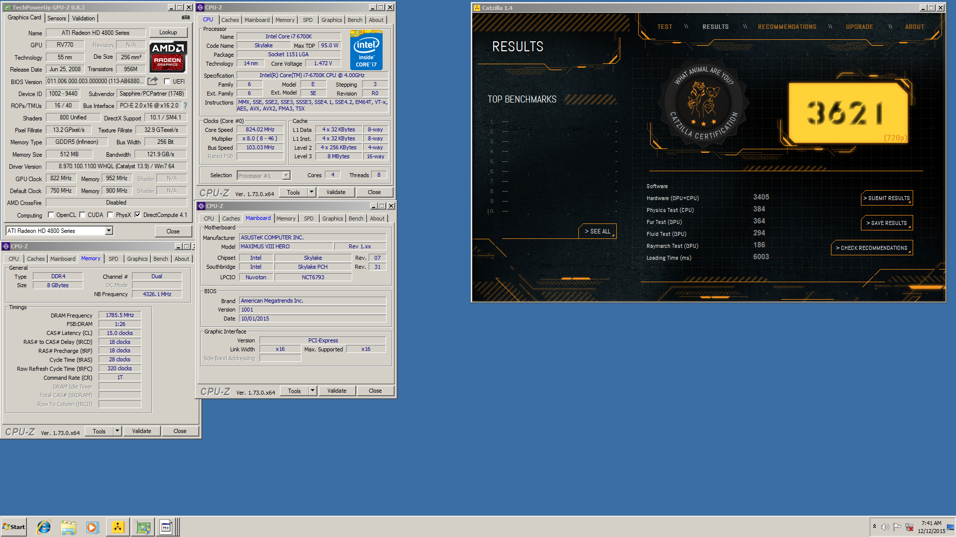The width and height of the screenshot is (956, 537).
Task: Click the AMD Radeon Graphics logo
Action: 168,56
